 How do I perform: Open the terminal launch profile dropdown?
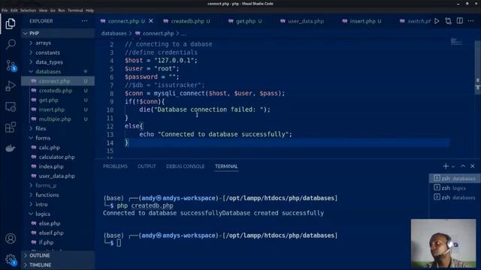[453, 166]
